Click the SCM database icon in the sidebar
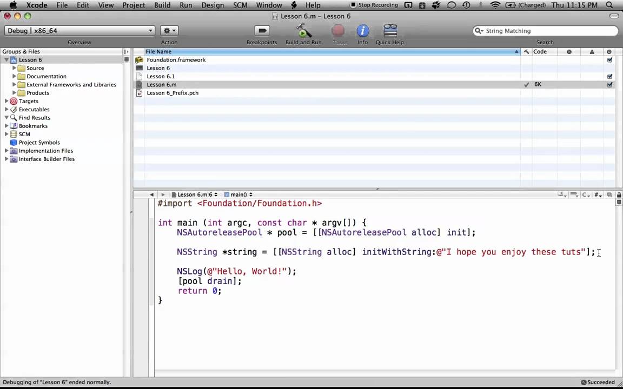The height and width of the screenshot is (389, 623). tap(14, 134)
